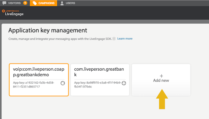Click the person icon in Users tab
209x119 pixels.
tap(62, 3)
